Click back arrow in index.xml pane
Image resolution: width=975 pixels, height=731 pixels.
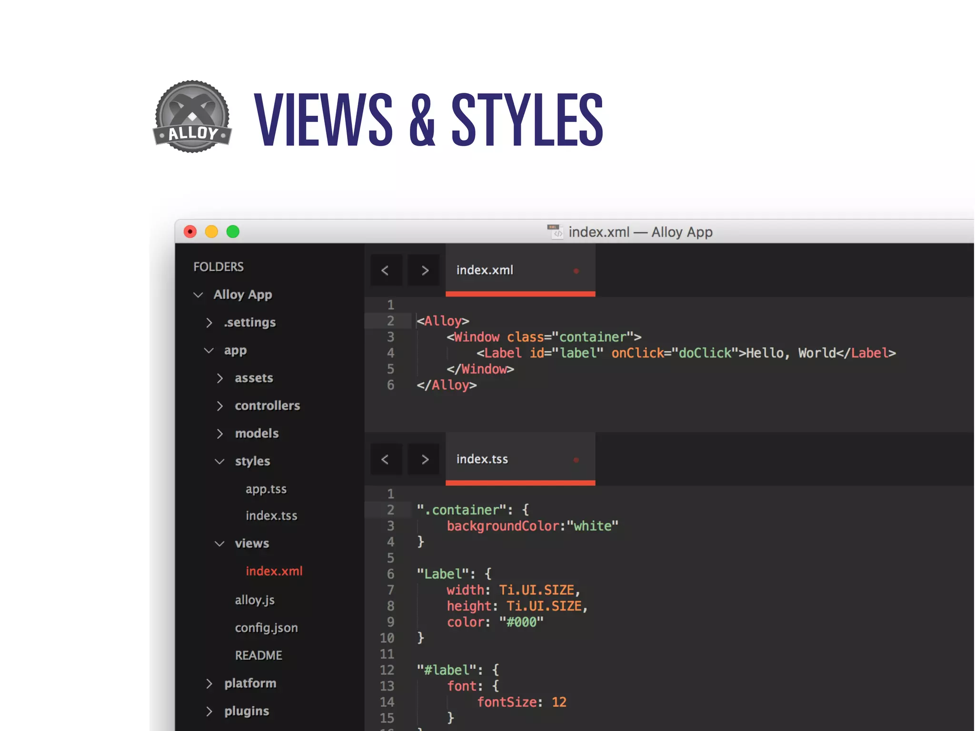click(x=386, y=270)
